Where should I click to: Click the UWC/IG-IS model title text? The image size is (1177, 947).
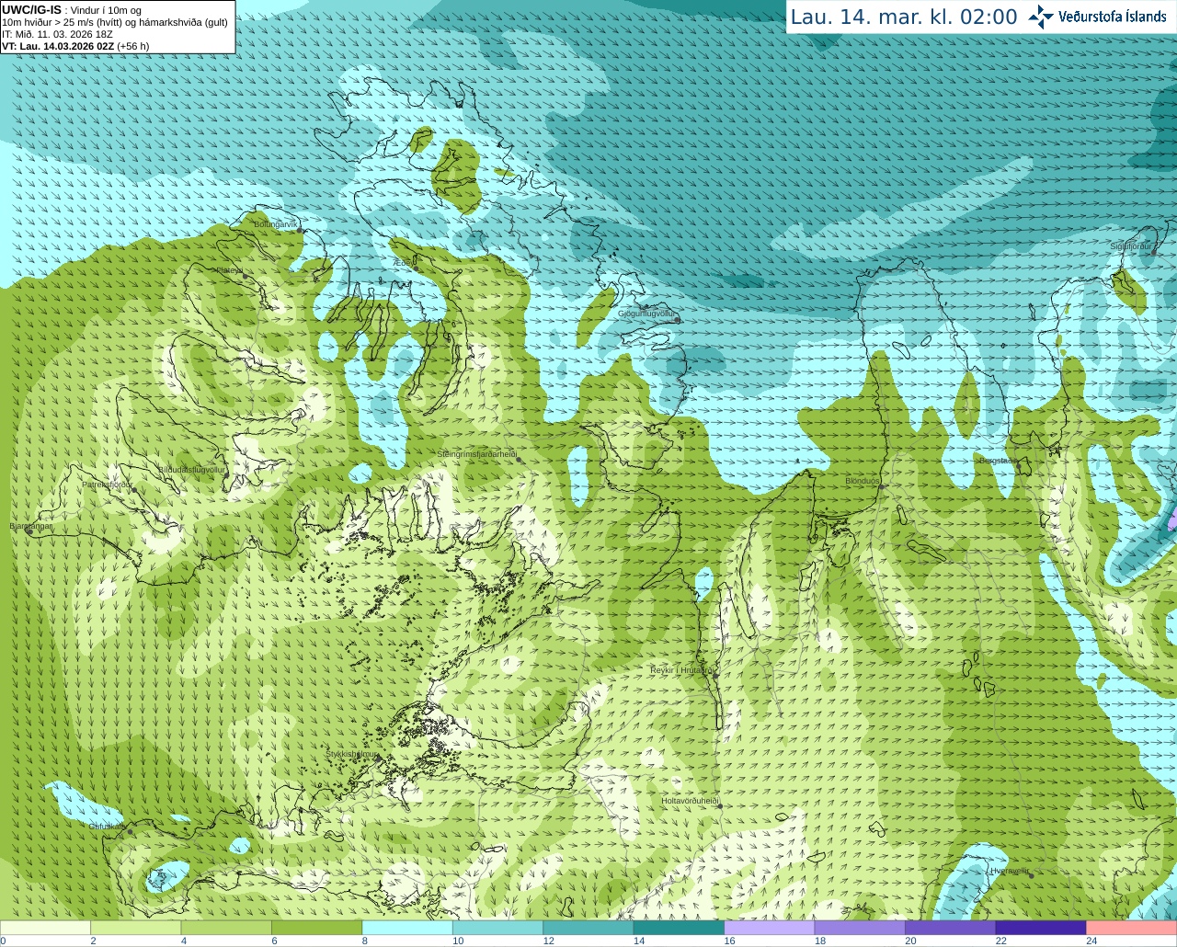(x=31, y=10)
